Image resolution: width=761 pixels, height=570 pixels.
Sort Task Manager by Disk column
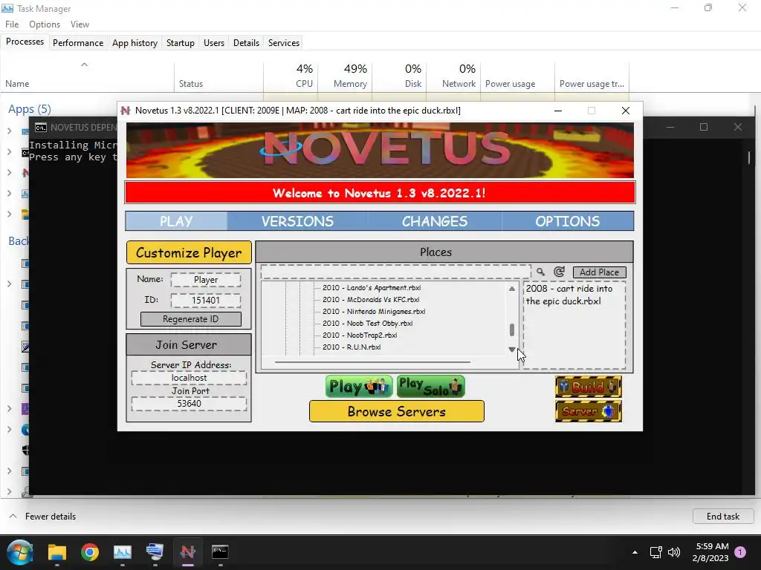tap(401, 76)
